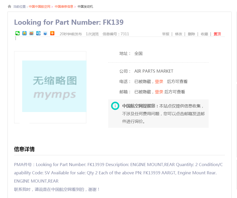Open more share options plus icon

point(52,33)
